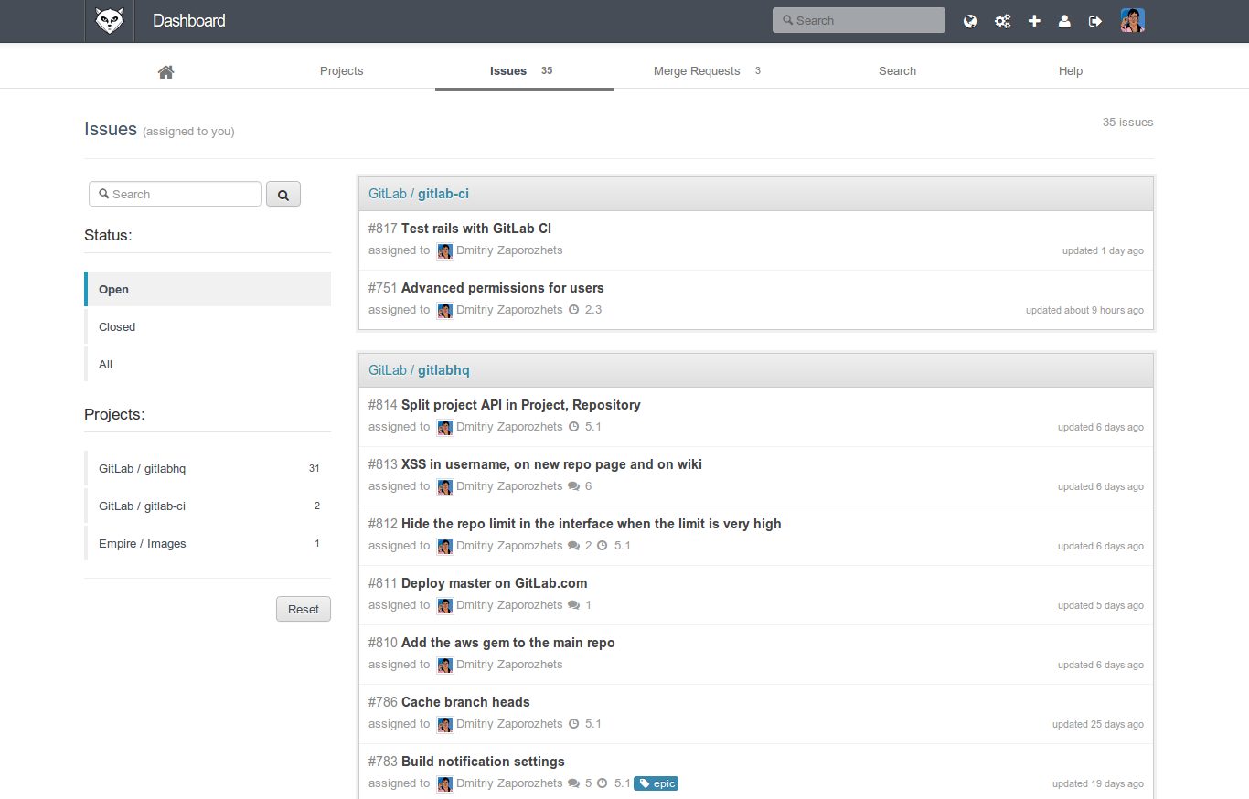Open admin area gears icon
Image resolution: width=1249 pixels, height=799 pixels.
1002,21
